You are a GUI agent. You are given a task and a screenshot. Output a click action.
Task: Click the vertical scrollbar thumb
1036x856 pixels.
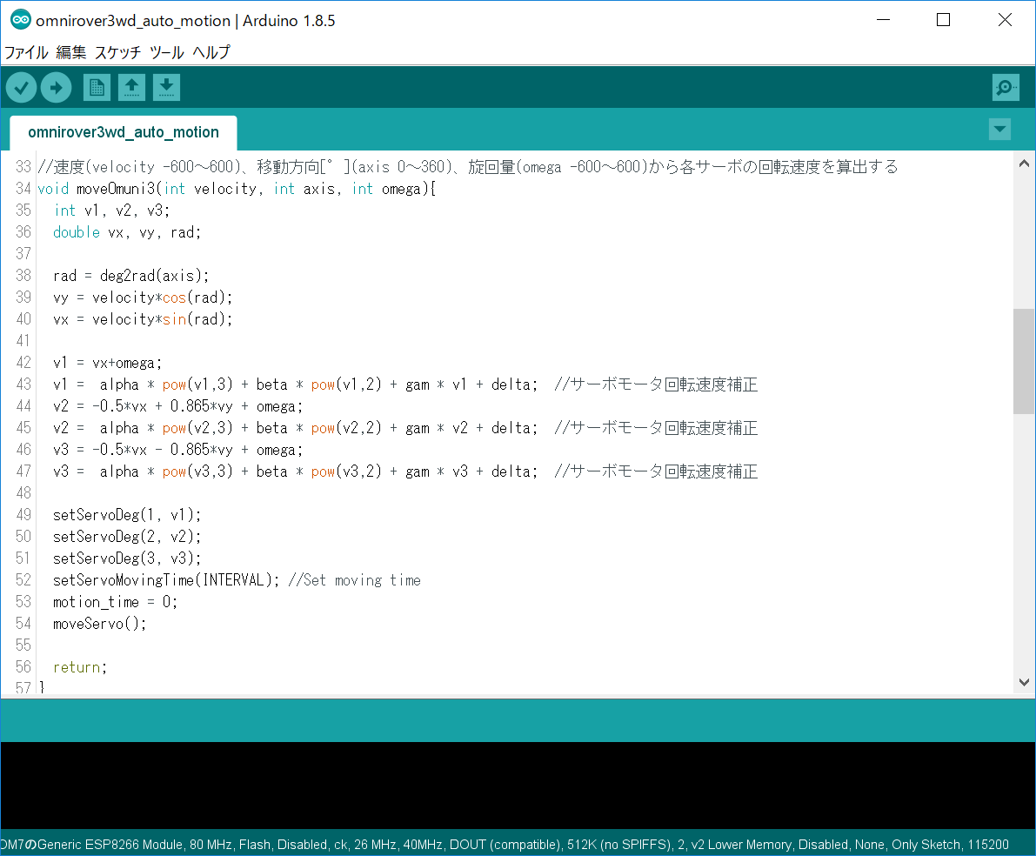click(x=1024, y=362)
